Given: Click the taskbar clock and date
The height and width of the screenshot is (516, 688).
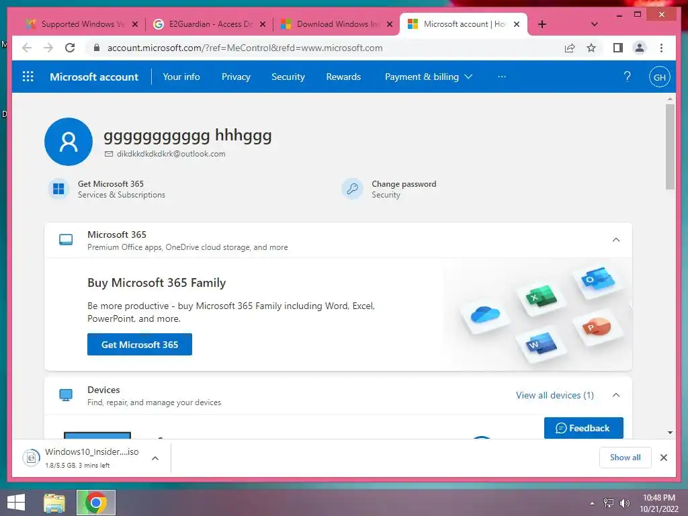Looking at the screenshot, I should point(659,503).
